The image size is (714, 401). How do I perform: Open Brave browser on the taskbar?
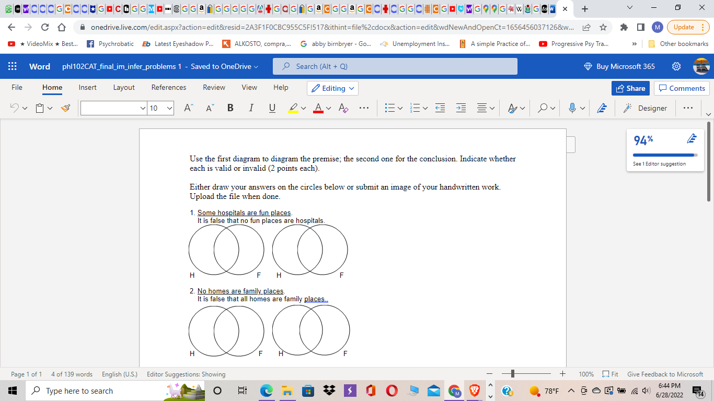475,391
